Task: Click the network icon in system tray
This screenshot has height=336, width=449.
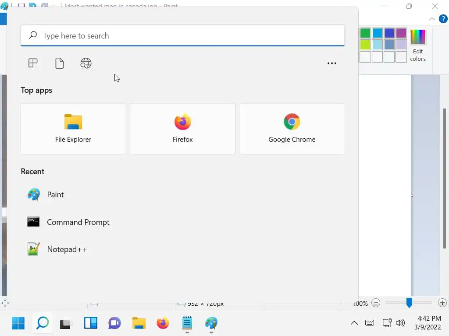Action: coord(387,323)
